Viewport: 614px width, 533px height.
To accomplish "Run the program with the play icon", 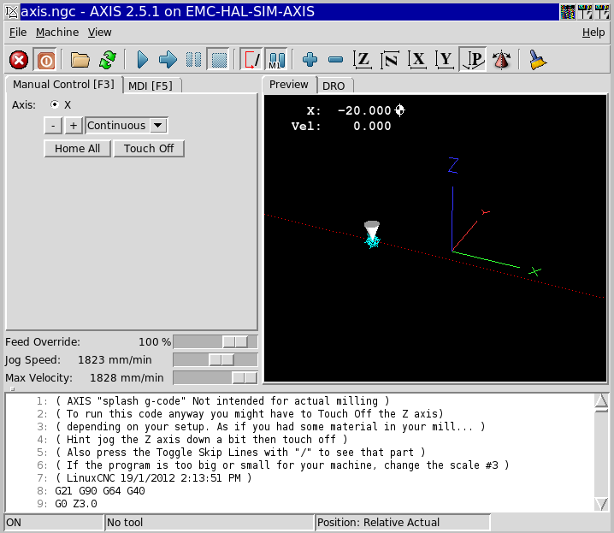I will tap(142, 60).
